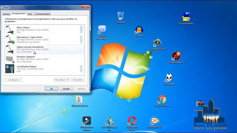Click the Configurer button

tap(13, 80)
